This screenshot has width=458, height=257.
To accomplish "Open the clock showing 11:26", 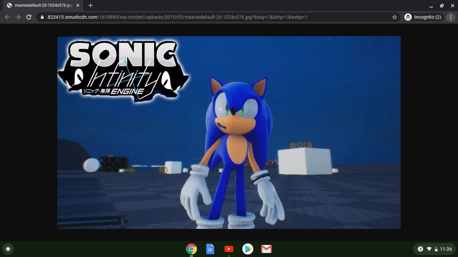I will click(446, 249).
